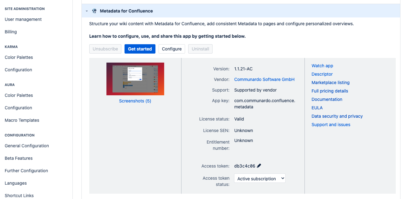402x199 pixels.
Task: Go to User management in sidebar
Action: coord(23,19)
